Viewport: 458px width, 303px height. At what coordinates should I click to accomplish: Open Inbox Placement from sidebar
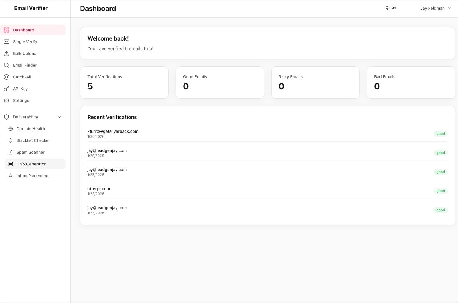pyautogui.click(x=33, y=176)
